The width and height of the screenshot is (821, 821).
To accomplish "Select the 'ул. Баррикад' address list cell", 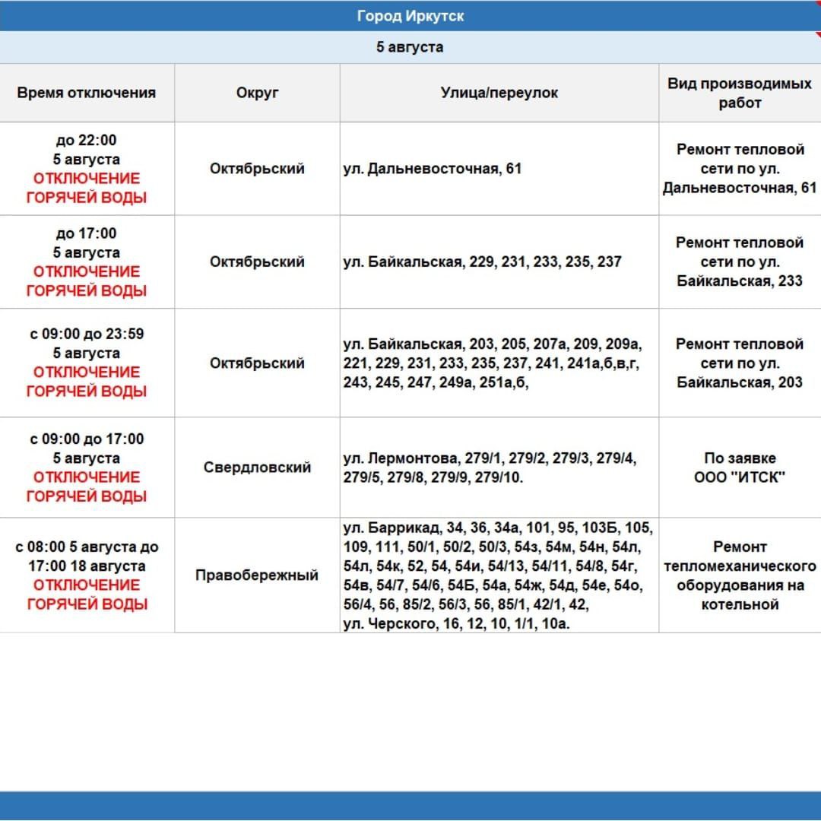I will click(x=499, y=575).
